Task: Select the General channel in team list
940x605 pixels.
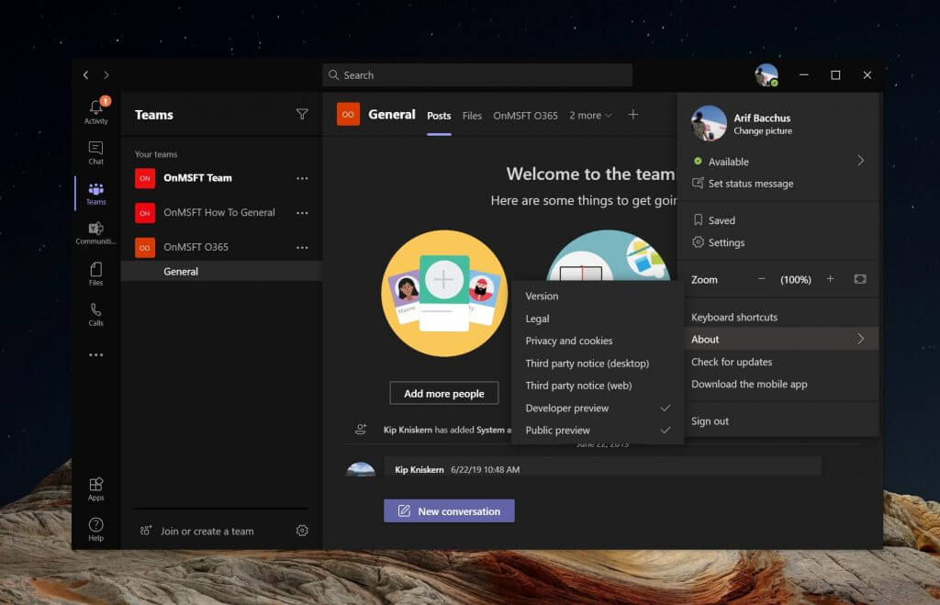Action: (221, 271)
